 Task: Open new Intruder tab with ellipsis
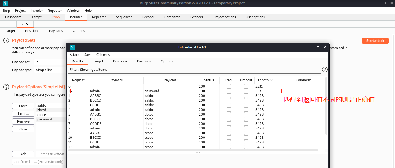tap(39, 24)
